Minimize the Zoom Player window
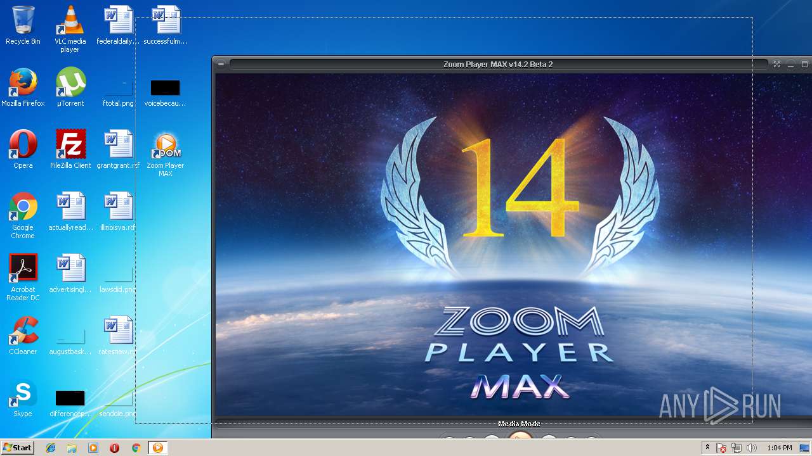The image size is (812, 456). pos(790,64)
